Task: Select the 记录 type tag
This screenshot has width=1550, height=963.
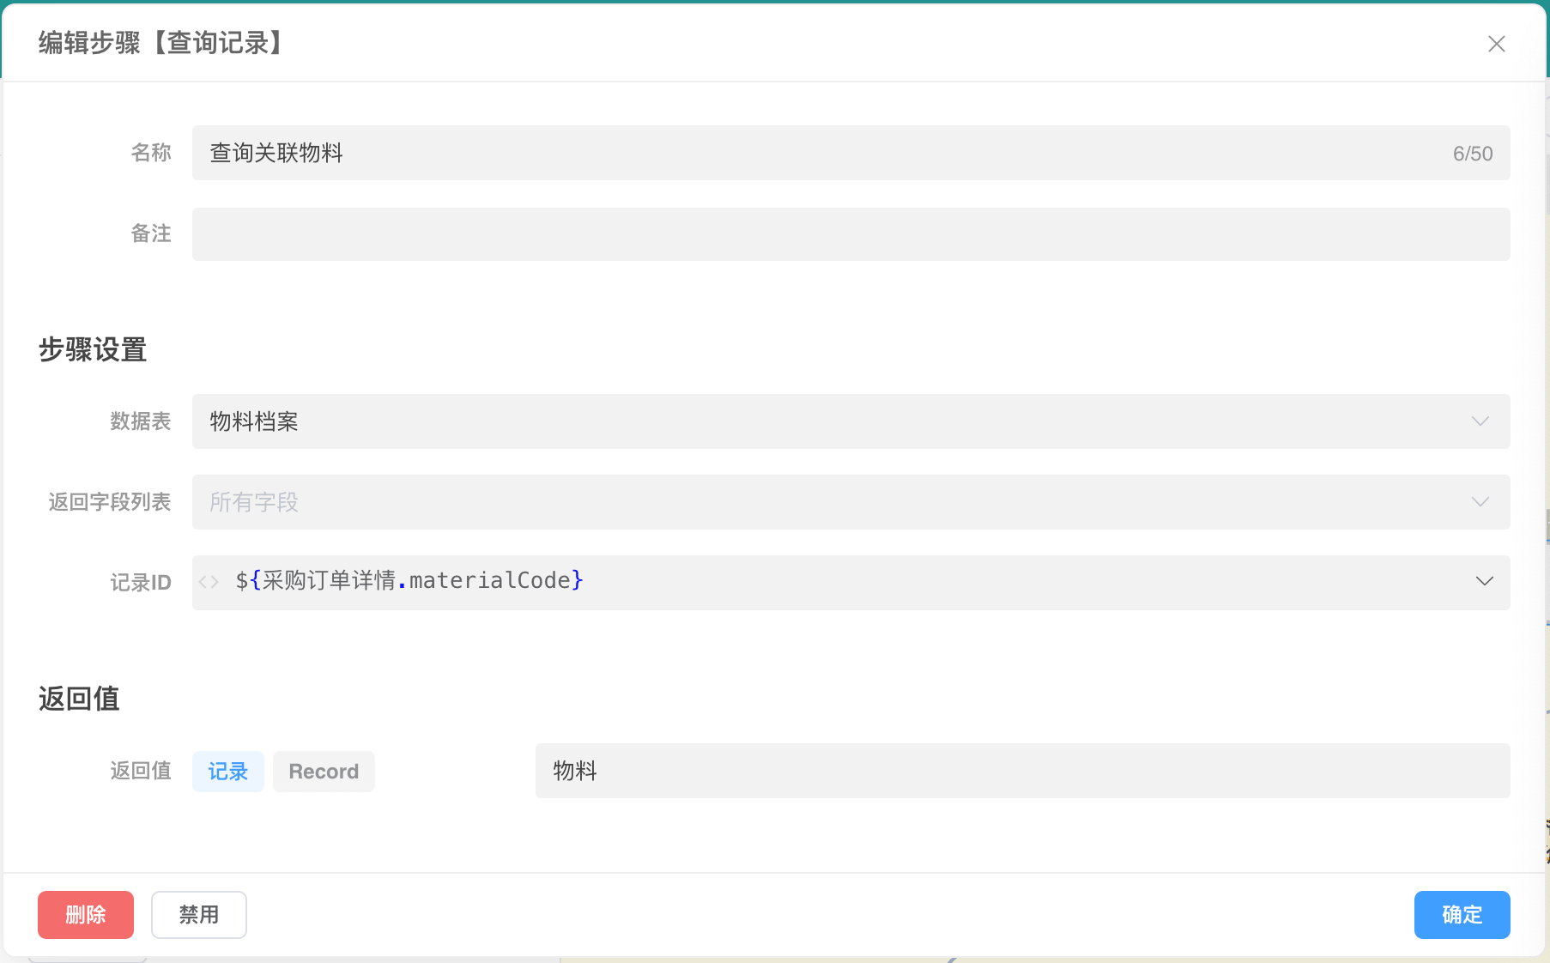Action: tap(227, 772)
